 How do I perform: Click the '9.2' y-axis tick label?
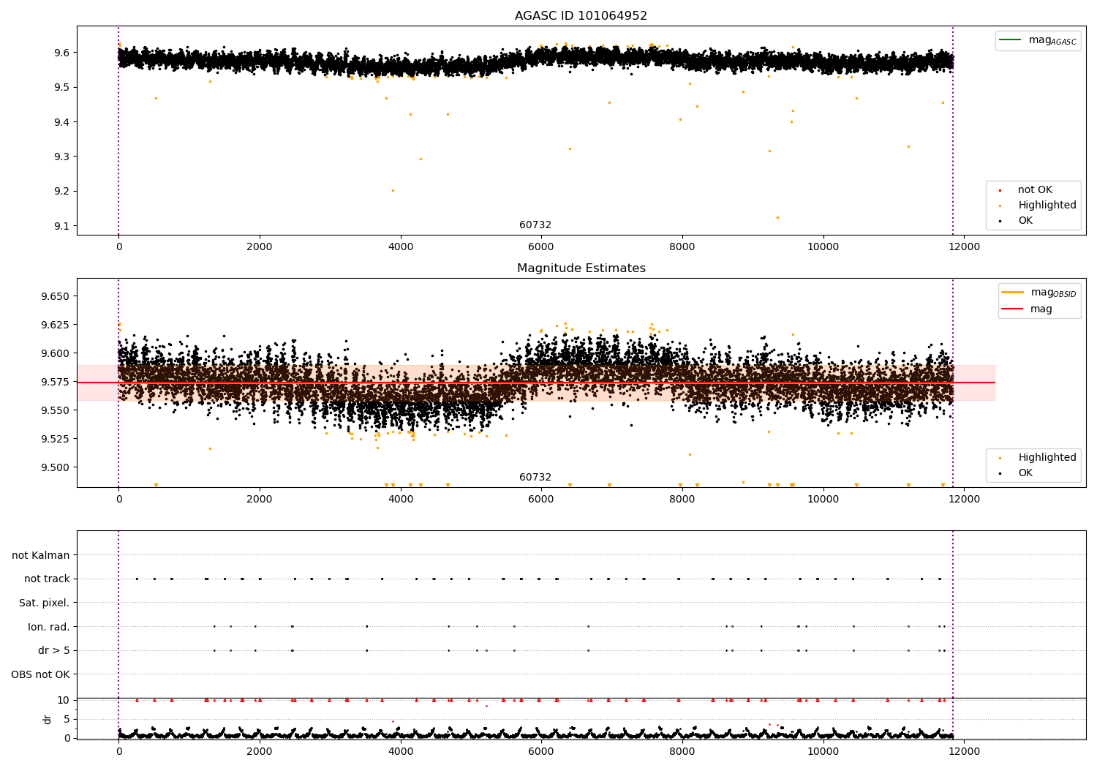tap(61, 191)
